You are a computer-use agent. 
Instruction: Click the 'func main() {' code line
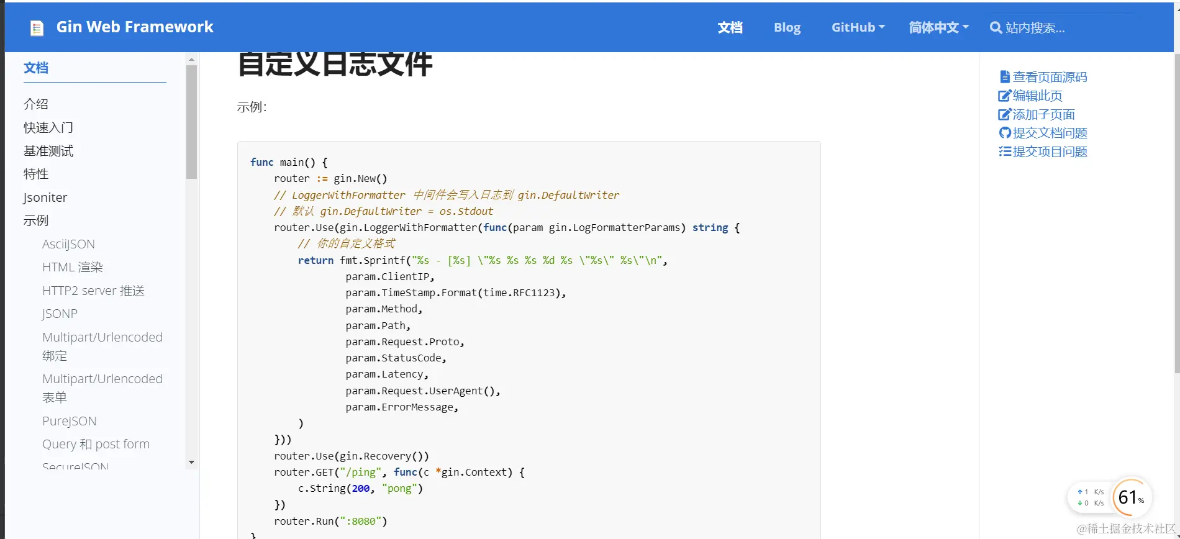[x=288, y=162]
